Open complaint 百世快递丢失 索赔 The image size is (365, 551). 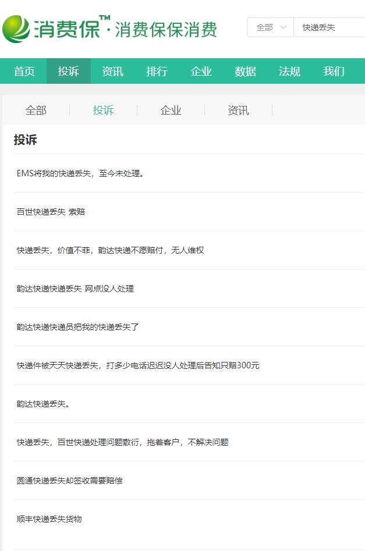[x=51, y=212]
